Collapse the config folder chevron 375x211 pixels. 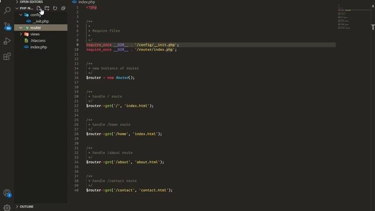[21, 15]
